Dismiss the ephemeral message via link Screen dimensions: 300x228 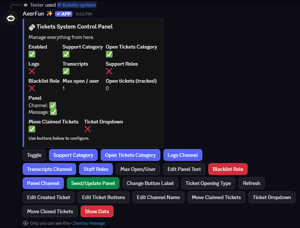89,223
